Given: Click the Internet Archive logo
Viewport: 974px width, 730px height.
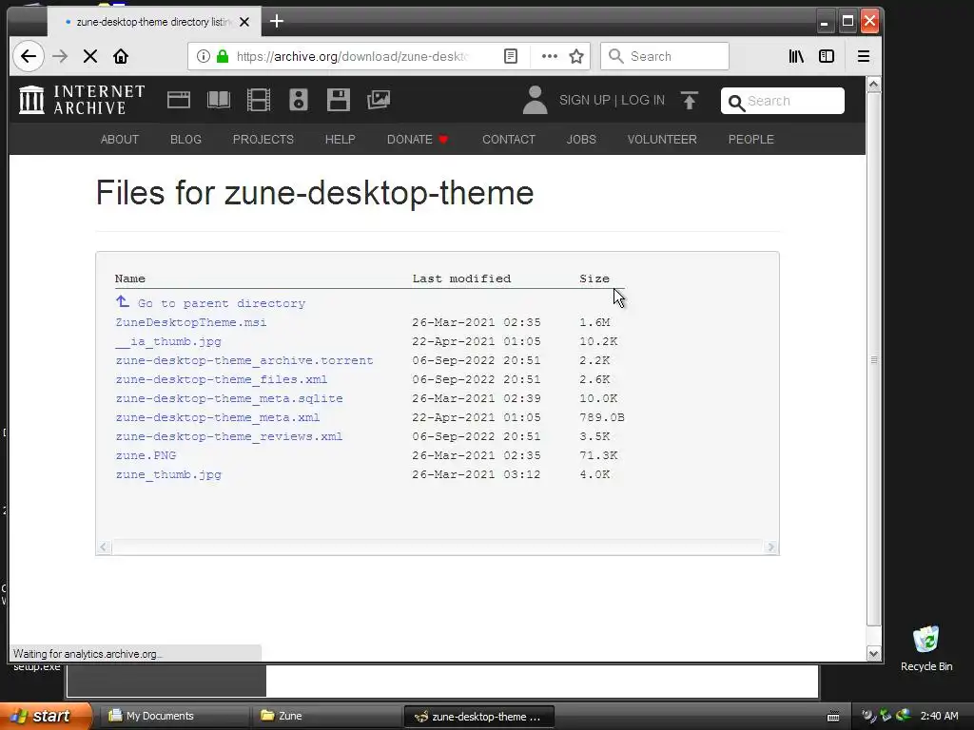Looking at the screenshot, I should tap(82, 100).
